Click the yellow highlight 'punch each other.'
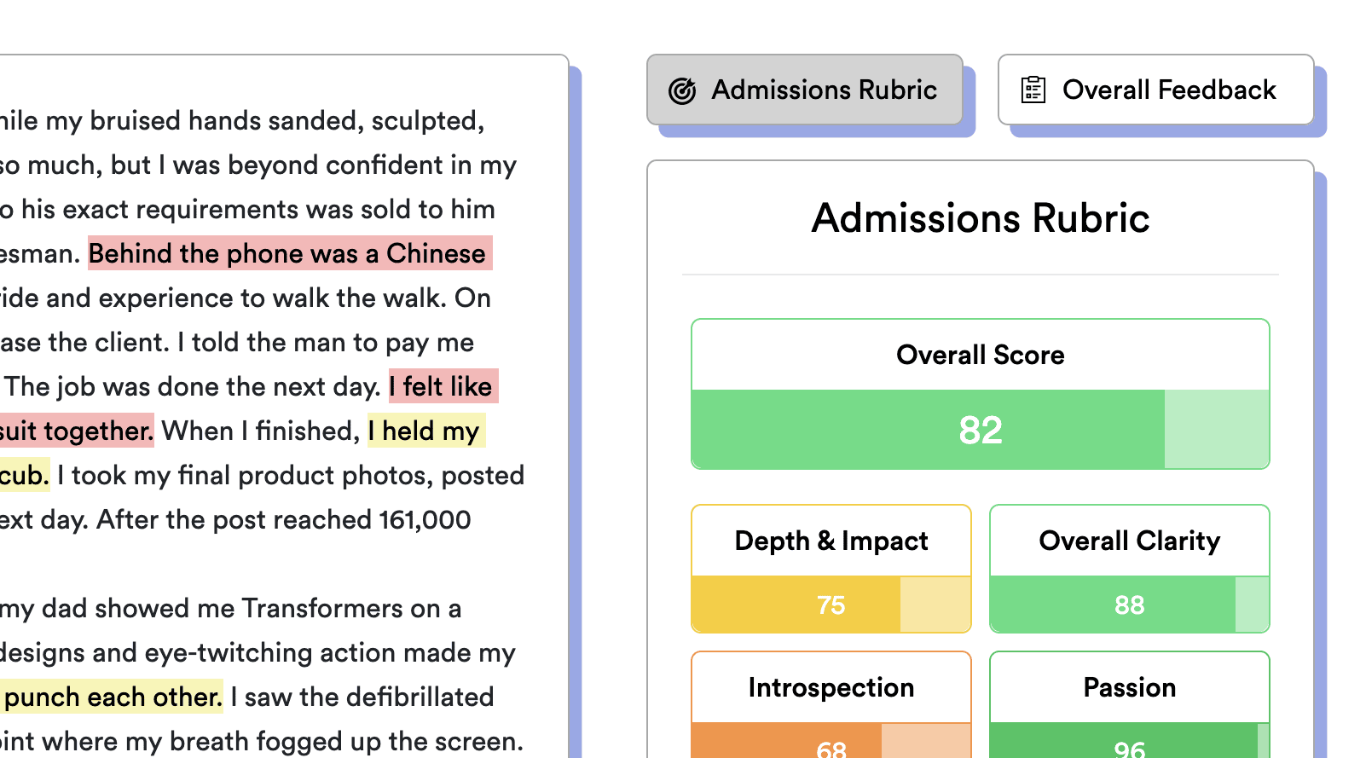The image size is (1366, 758). [x=111, y=697]
